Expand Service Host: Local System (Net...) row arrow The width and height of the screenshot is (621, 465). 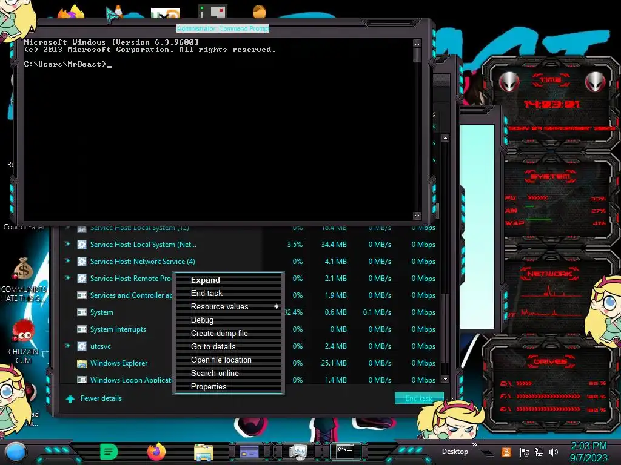(67, 244)
